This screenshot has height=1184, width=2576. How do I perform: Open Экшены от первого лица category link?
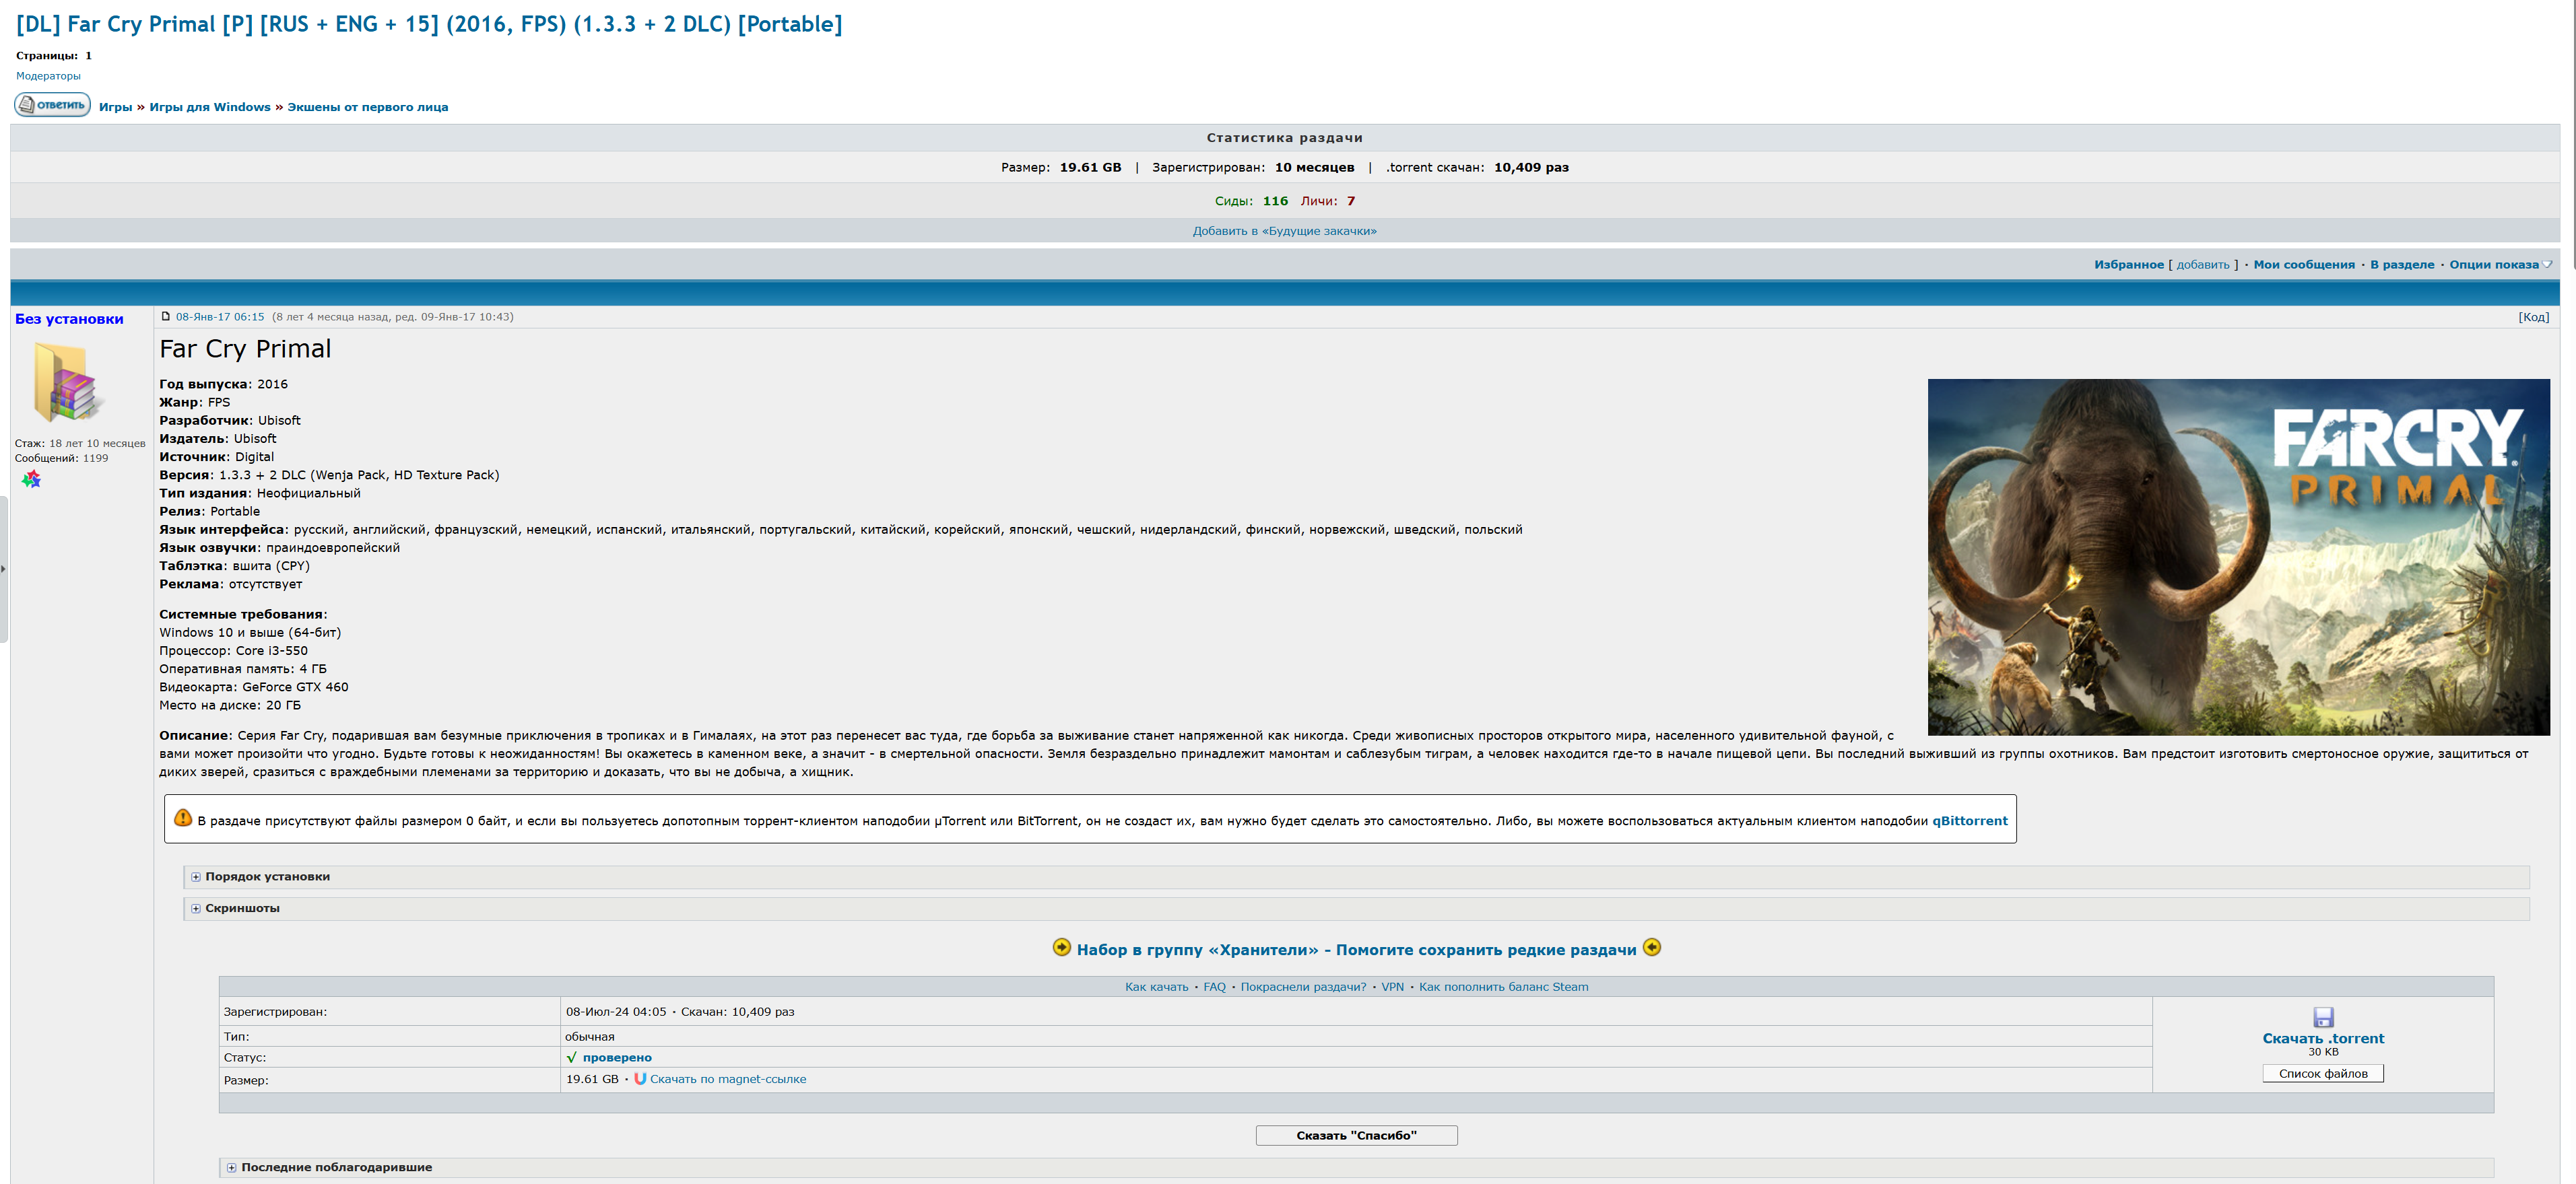[367, 107]
